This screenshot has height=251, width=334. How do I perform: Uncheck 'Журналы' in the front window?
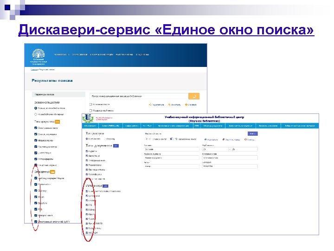(x=87, y=151)
